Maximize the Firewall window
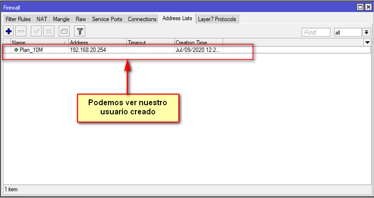The image size is (374, 198). click(x=360, y=7)
